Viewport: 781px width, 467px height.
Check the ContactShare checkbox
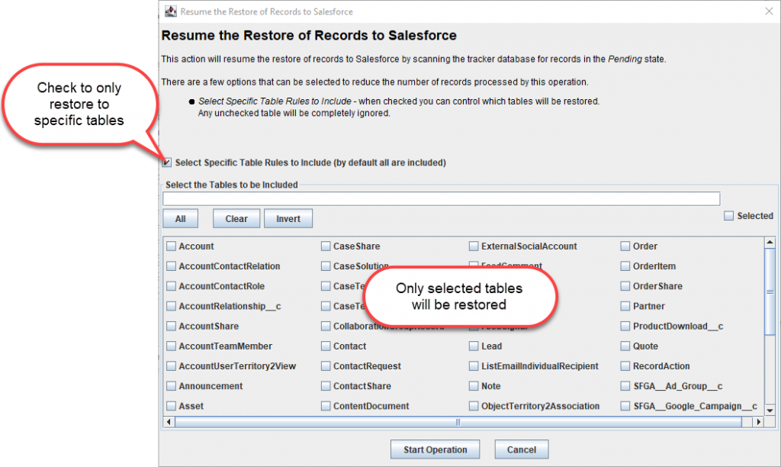326,386
